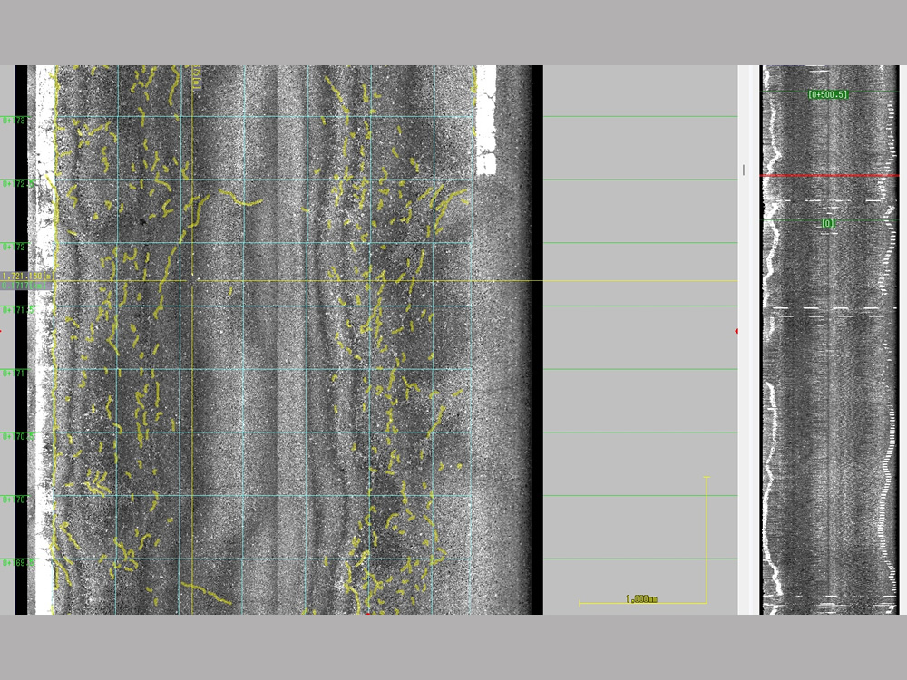Click the 1,721.150[m] distance readout label
This screenshot has width=907, height=680.
tap(26, 276)
